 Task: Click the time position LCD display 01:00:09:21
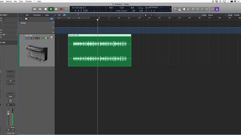point(79,7)
